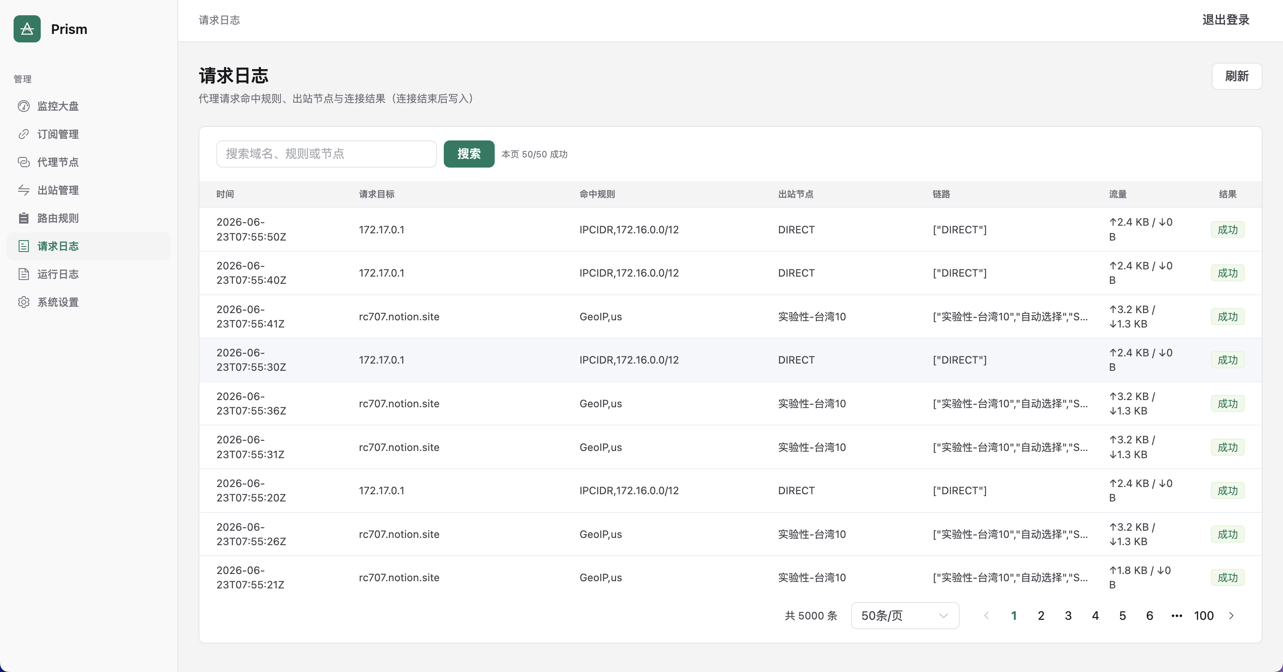Click the Prism logo icon

click(x=27, y=29)
